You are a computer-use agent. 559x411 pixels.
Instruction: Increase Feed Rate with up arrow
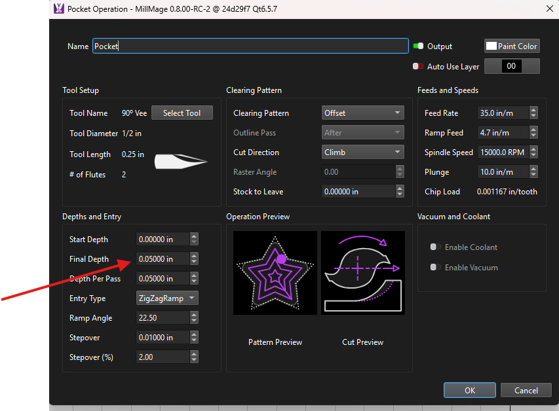pos(533,110)
